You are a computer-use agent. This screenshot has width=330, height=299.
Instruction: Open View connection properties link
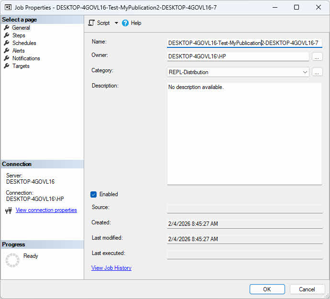(x=46, y=210)
